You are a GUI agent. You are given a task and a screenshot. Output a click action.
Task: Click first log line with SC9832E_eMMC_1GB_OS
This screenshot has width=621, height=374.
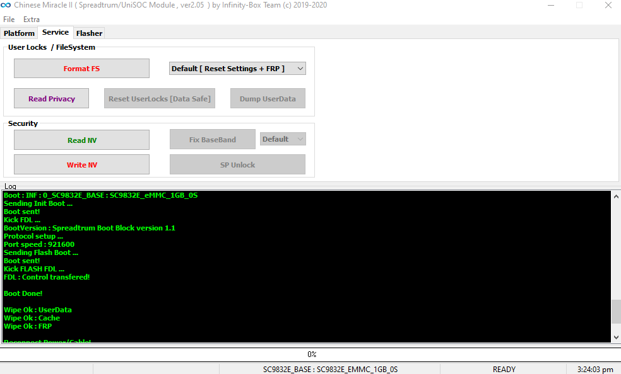100,195
